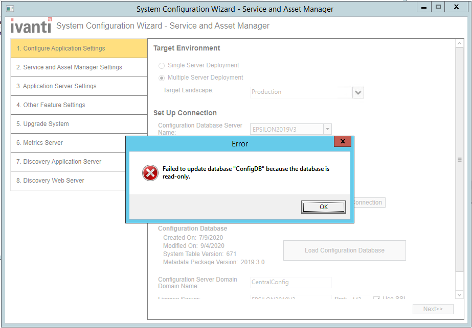Click OK in the Error dialog

click(x=323, y=207)
